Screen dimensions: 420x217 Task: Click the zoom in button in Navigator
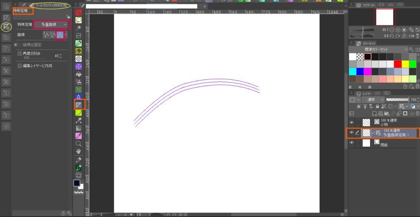click(x=398, y=30)
